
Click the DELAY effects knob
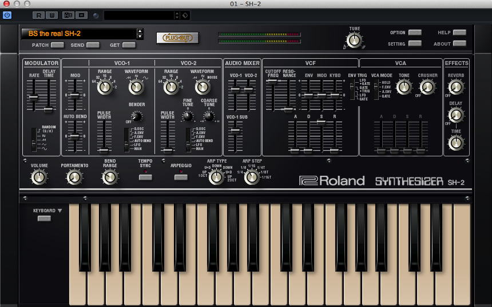click(456, 115)
